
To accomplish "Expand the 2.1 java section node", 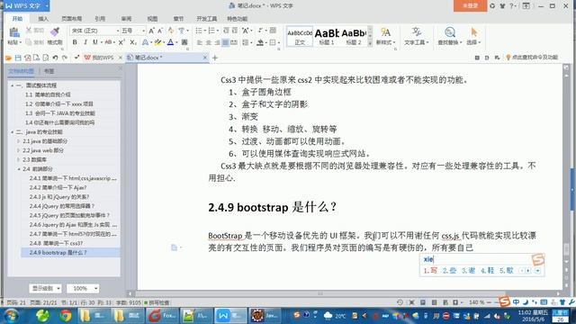I will [x=18, y=141].
